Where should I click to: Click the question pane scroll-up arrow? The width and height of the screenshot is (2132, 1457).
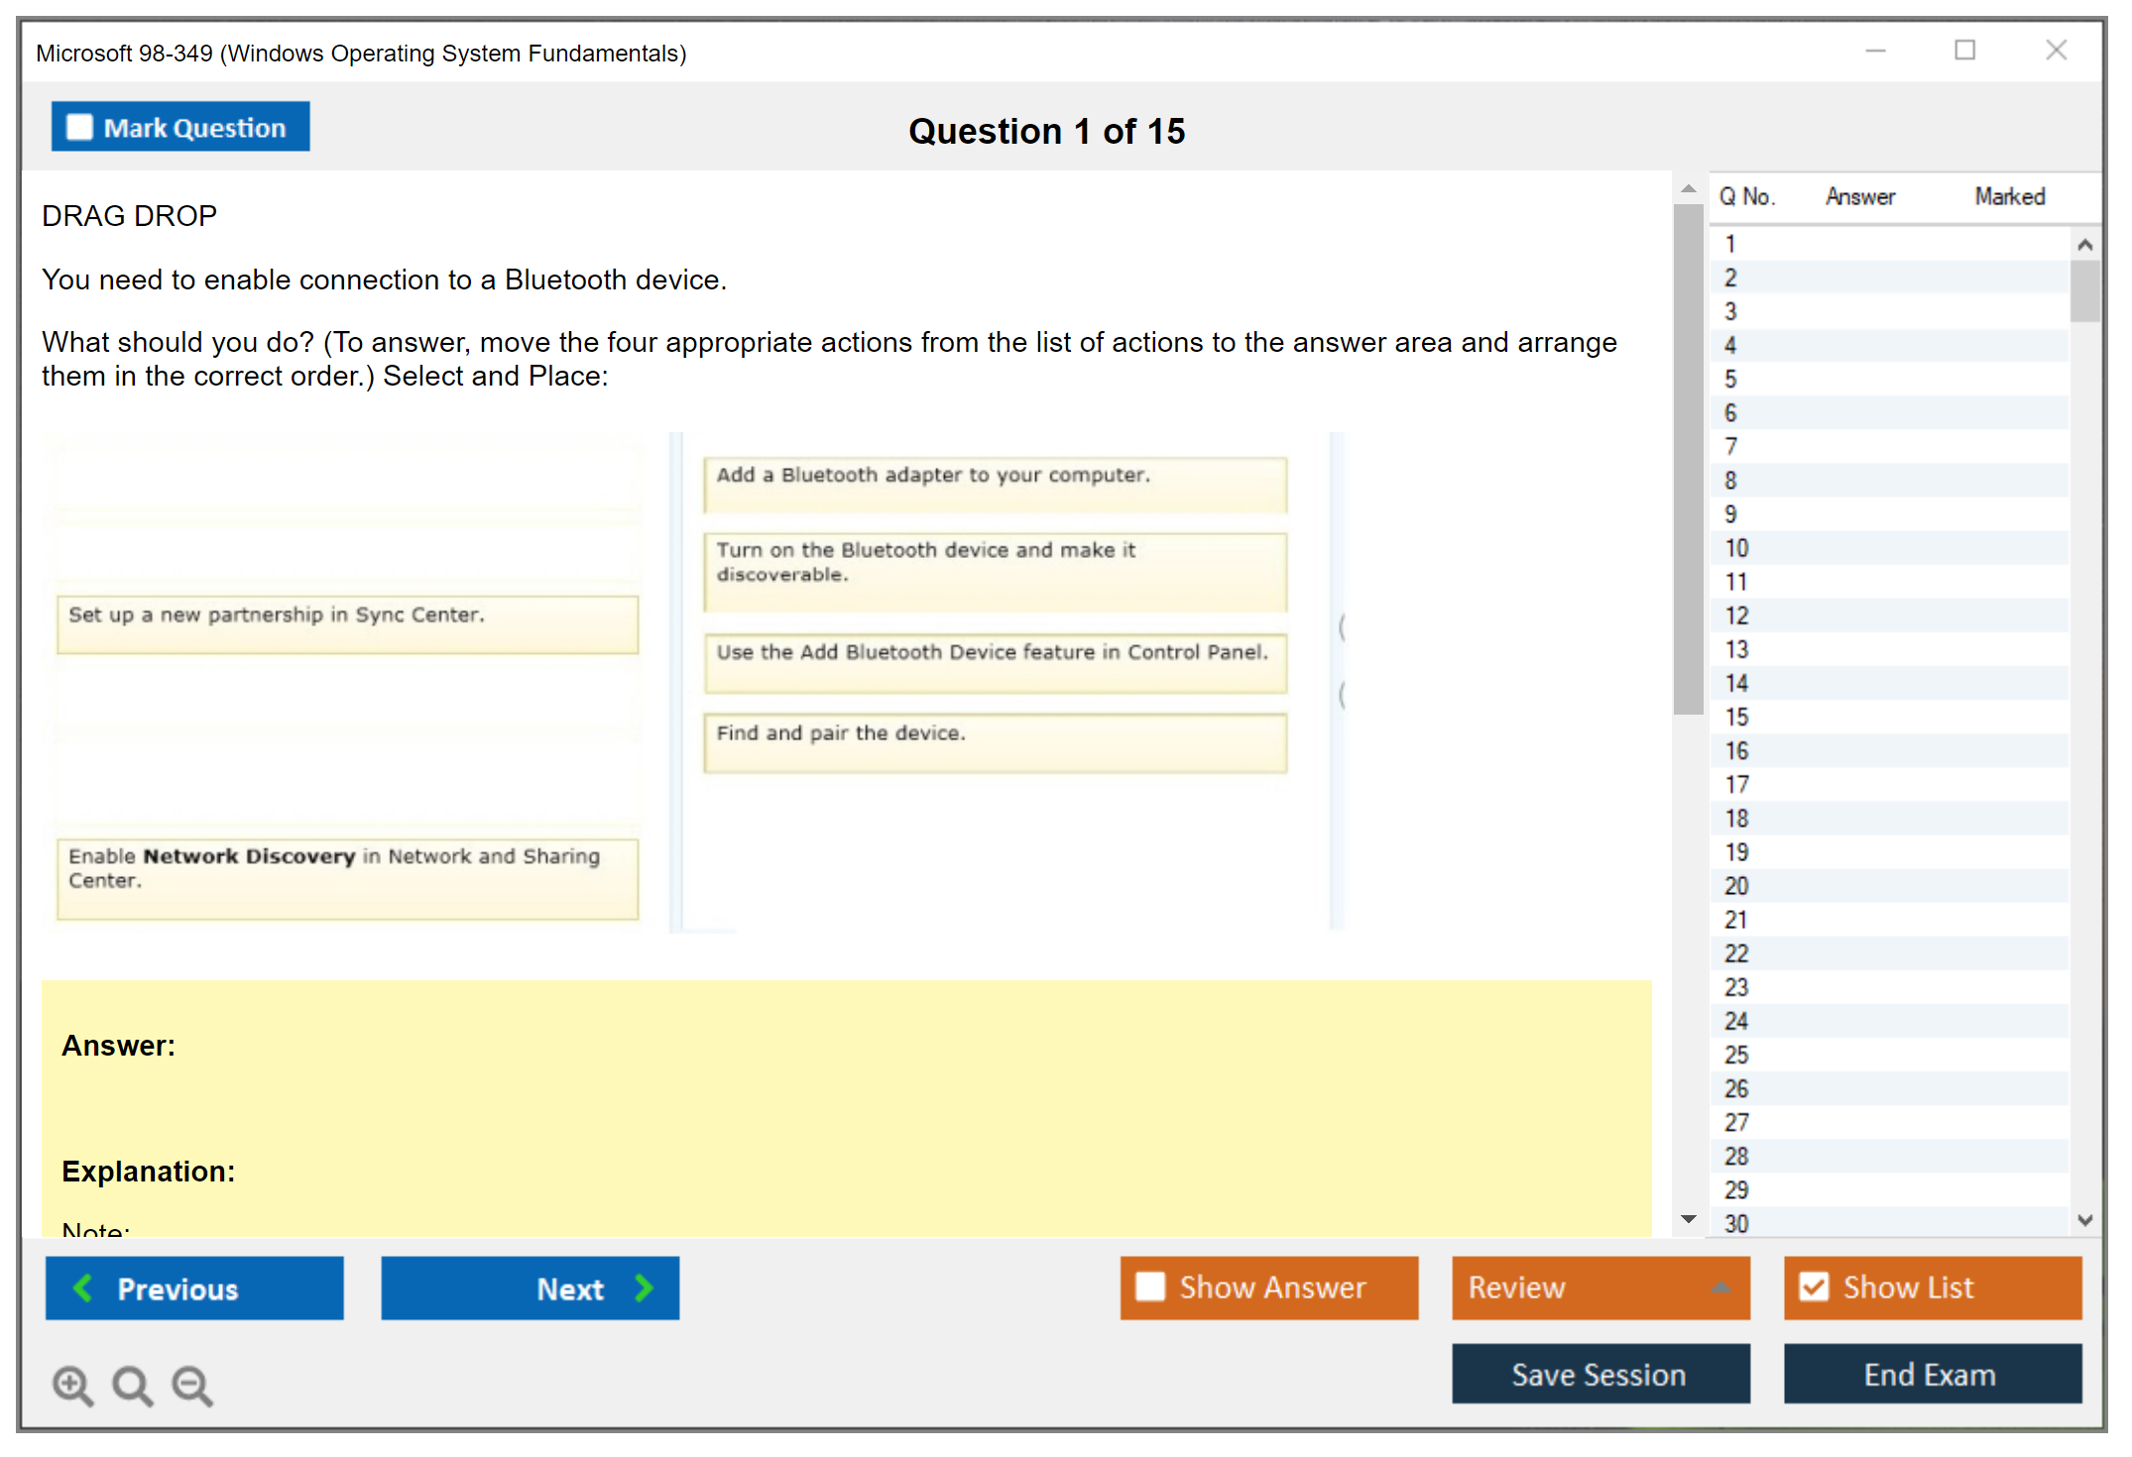click(x=1688, y=188)
